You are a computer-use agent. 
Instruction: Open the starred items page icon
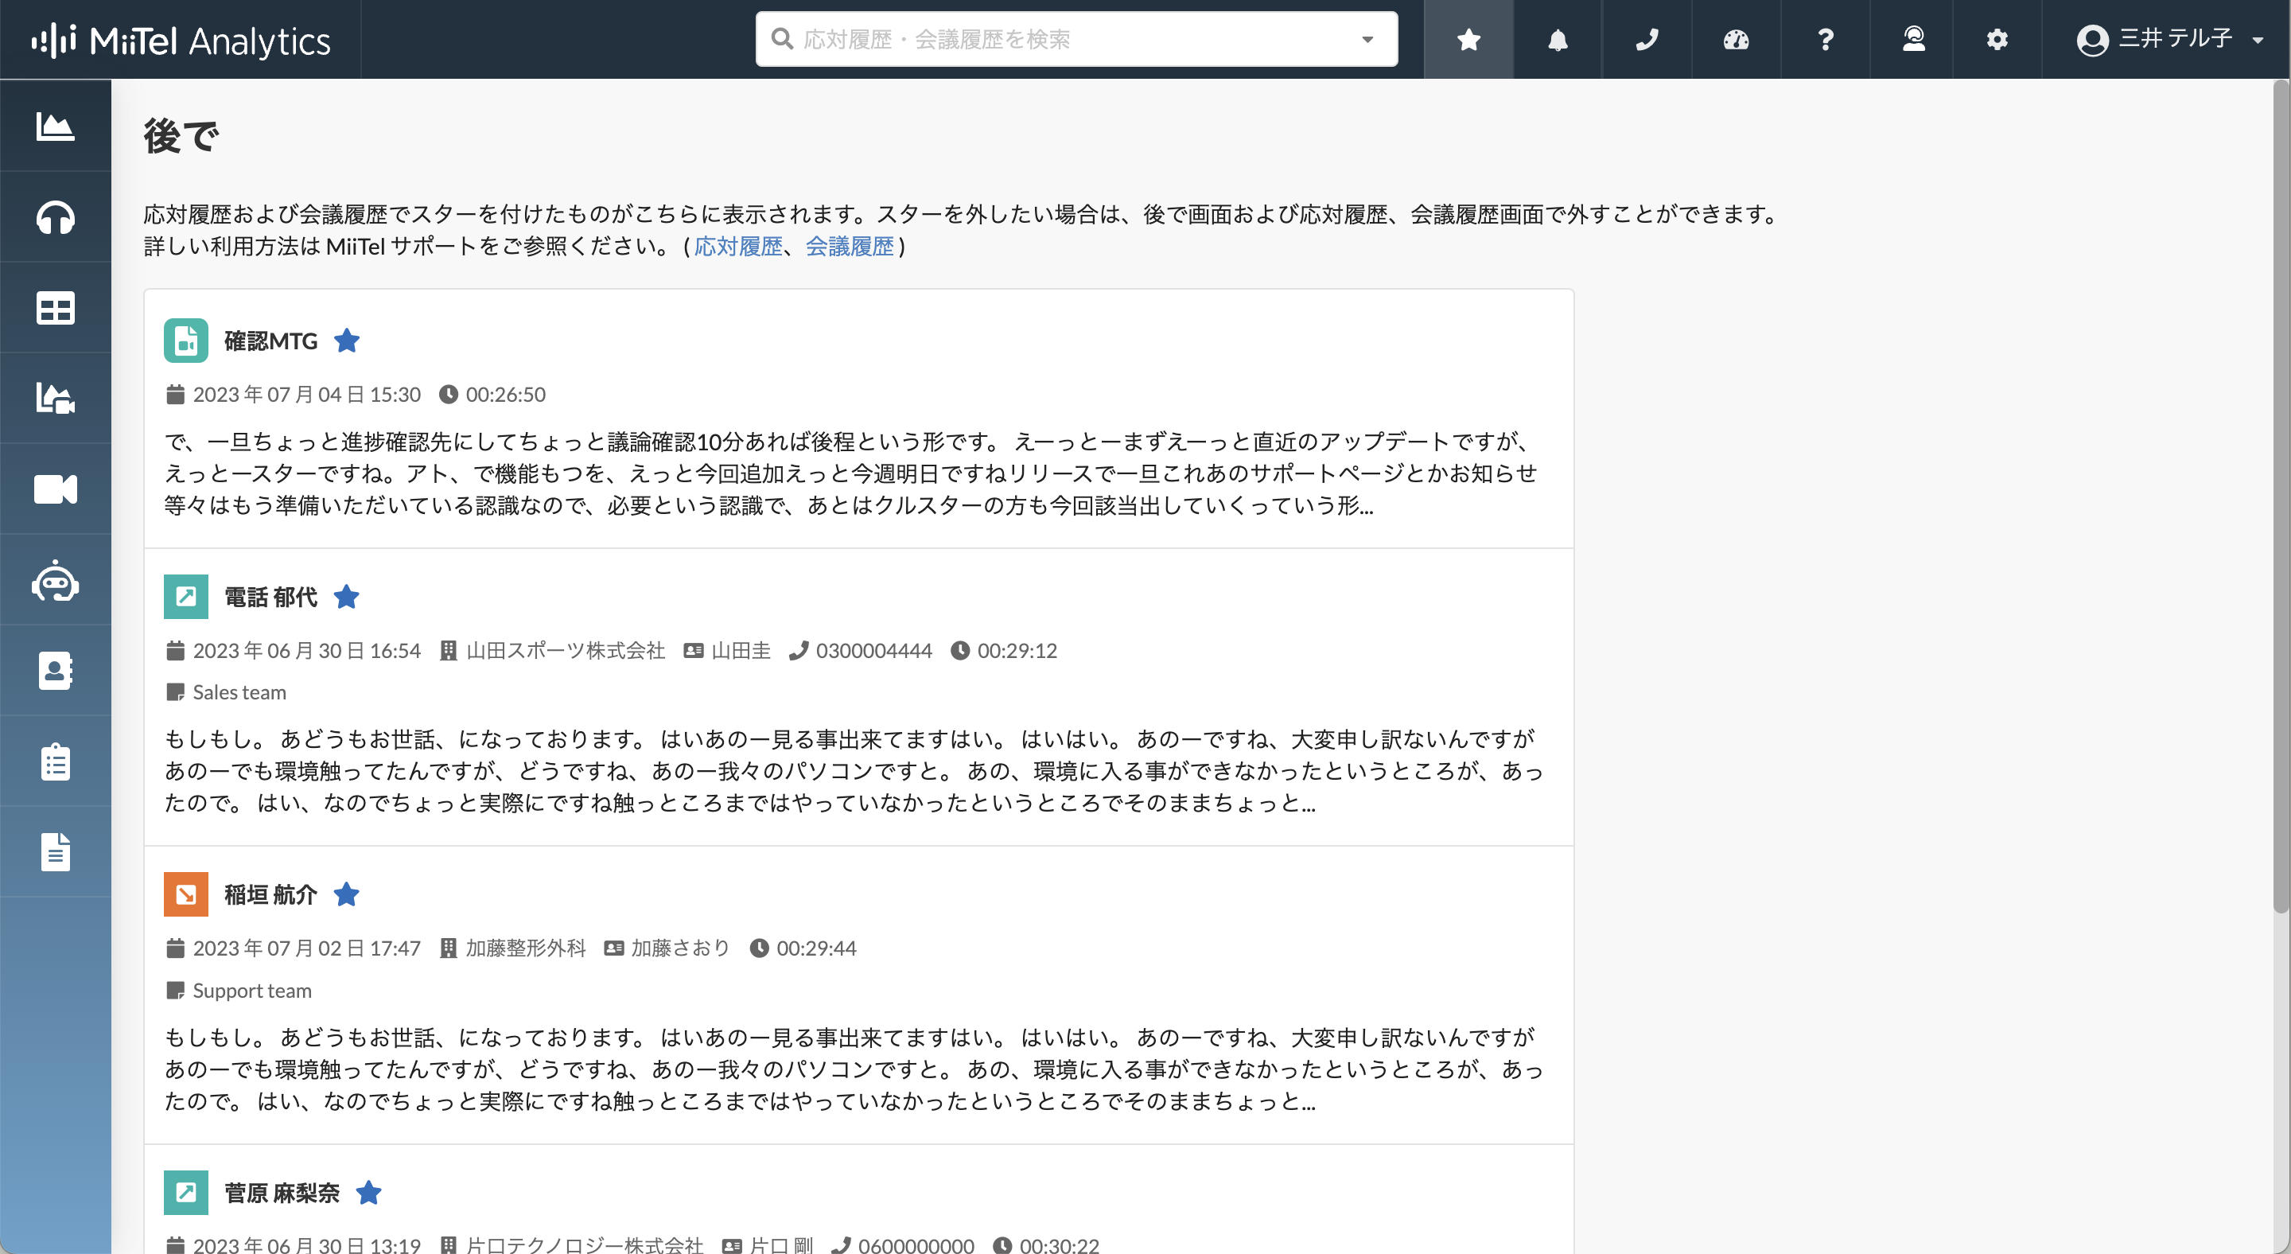point(1468,39)
